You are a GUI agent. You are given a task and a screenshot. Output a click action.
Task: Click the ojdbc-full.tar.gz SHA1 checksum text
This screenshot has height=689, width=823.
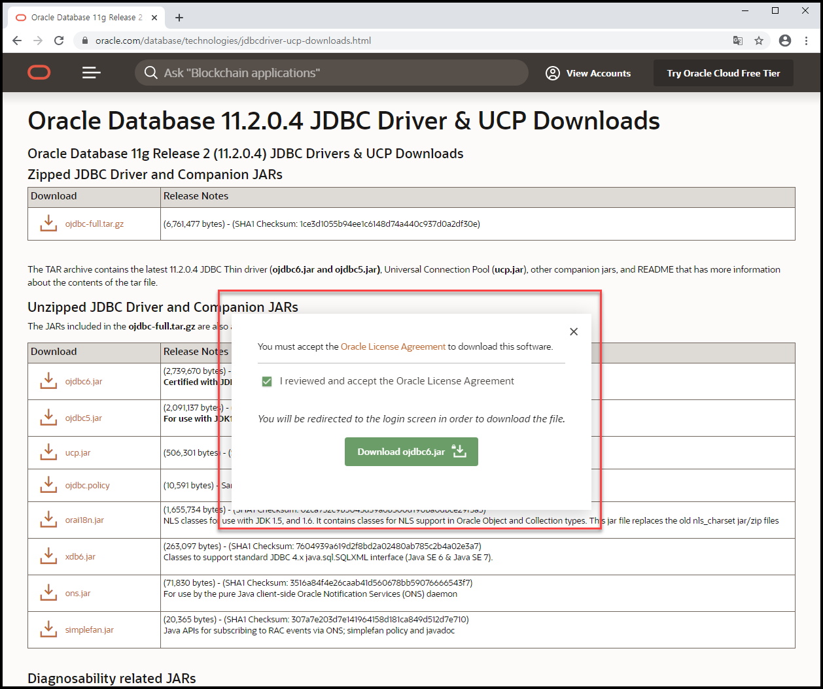(322, 224)
